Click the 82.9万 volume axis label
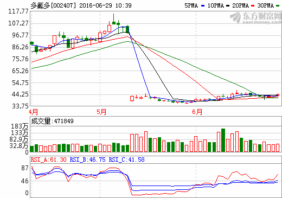 point(19,139)
